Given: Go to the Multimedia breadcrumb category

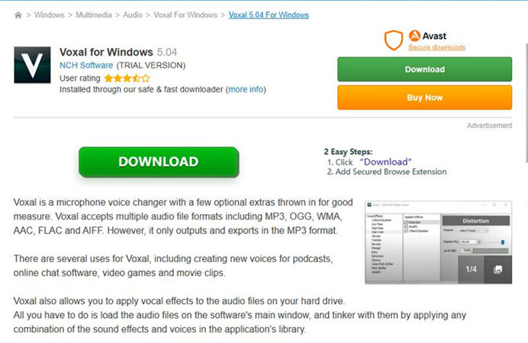Looking at the screenshot, I should [x=94, y=15].
